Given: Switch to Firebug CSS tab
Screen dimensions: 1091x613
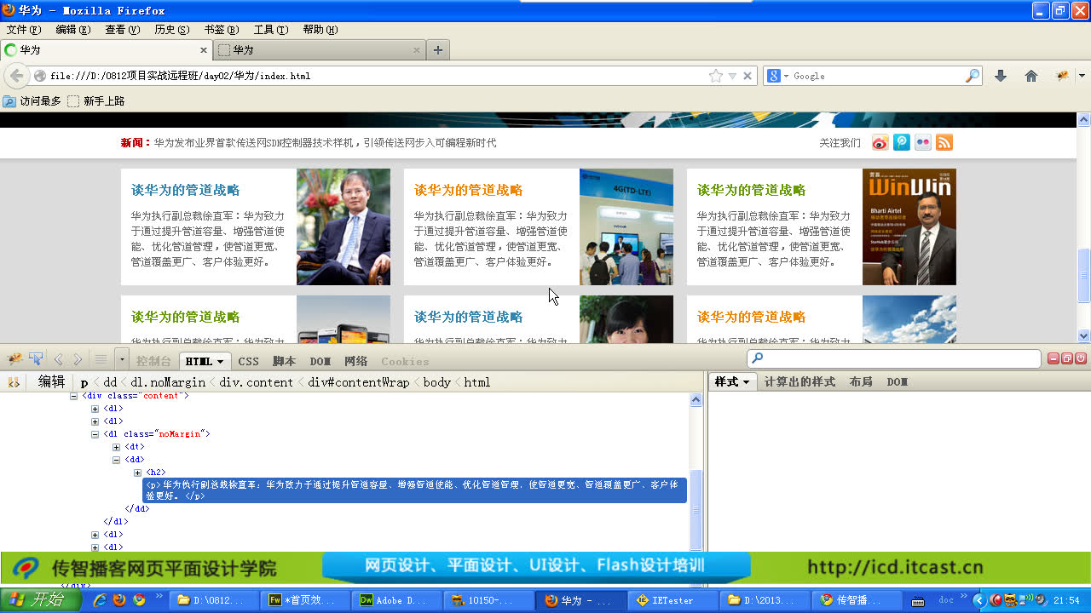Looking at the screenshot, I should 249,362.
